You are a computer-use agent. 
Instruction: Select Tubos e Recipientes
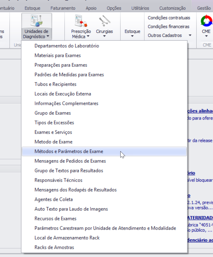pyautogui.click(x=104, y=84)
